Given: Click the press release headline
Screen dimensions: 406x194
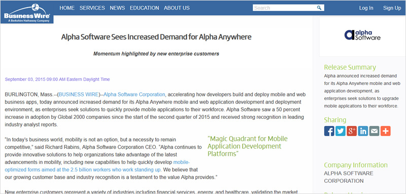Looking at the screenshot, I should click(156, 37).
